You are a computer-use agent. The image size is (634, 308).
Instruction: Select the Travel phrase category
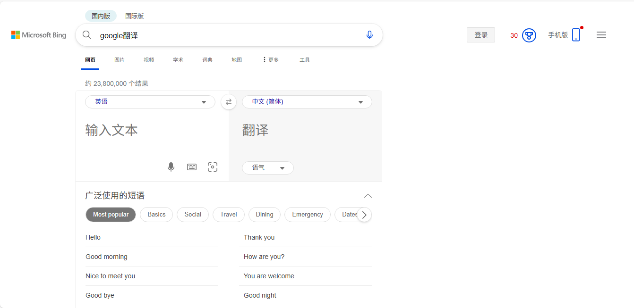pos(229,215)
